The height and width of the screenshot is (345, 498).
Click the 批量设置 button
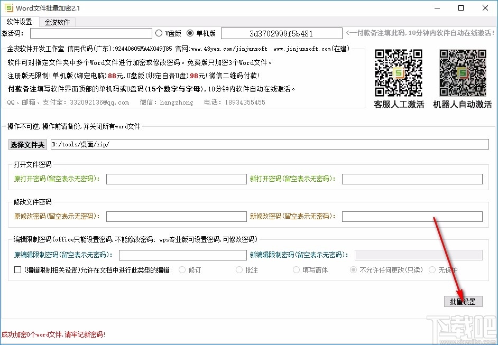pyautogui.click(x=463, y=301)
